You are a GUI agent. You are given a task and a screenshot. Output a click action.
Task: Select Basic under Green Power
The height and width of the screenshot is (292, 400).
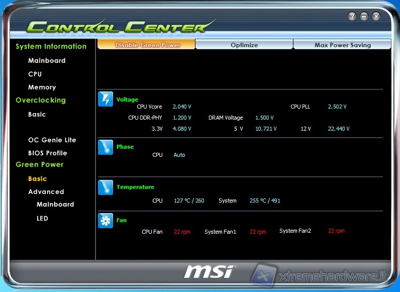pyautogui.click(x=37, y=178)
